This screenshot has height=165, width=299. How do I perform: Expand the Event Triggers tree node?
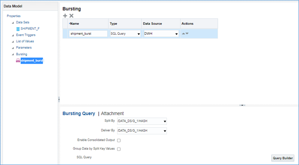(13, 36)
